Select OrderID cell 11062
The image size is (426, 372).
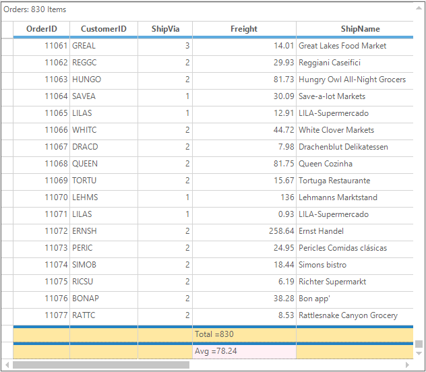[x=42, y=64]
